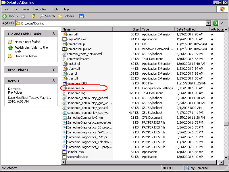Click the vertical scrollbar thumb

point(226,124)
